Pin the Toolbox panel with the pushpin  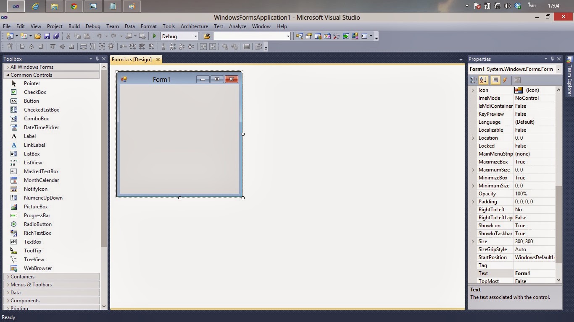click(97, 59)
